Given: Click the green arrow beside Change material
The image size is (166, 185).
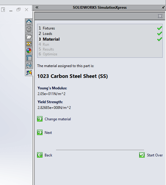Looking at the screenshot, I should click(40, 119).
